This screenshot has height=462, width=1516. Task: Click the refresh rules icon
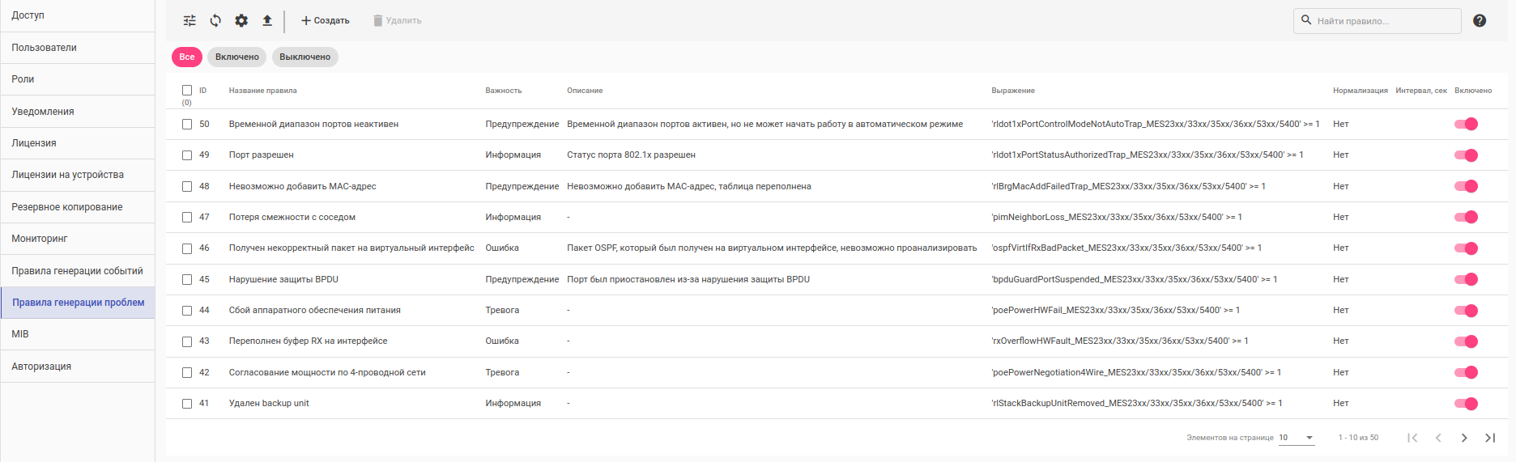coord(215,21)
